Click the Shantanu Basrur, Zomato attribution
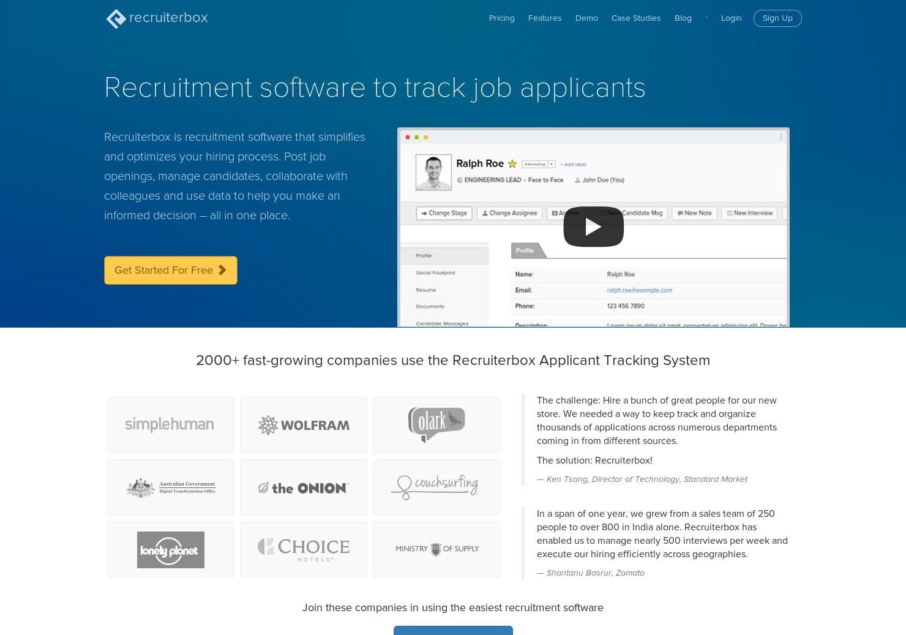This screenshot has width=906, height=635. click(x=591, y=573)
